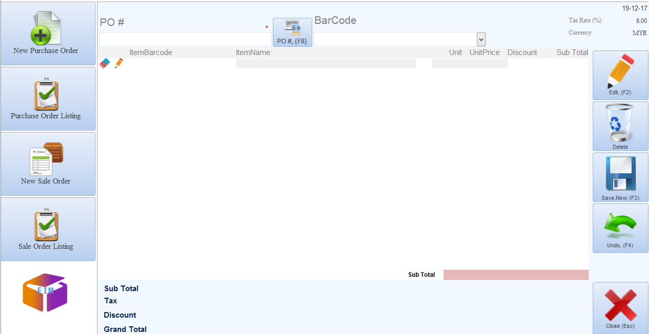Click the Edit (F2) pencil button
The image size is (649, 334).
(x=620, y=75)
